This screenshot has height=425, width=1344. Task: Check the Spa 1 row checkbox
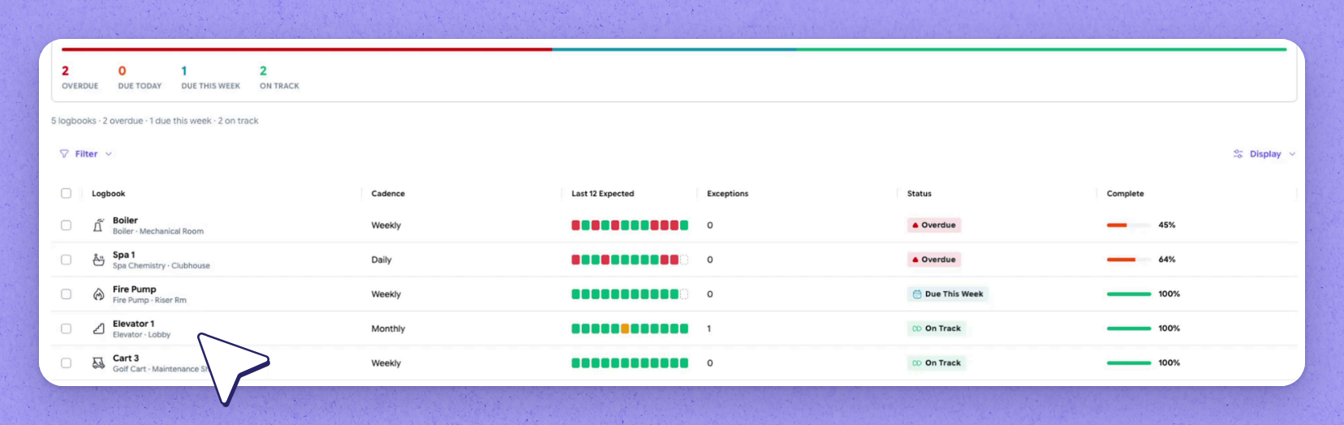pyautogui.click(x=67, y=260)
